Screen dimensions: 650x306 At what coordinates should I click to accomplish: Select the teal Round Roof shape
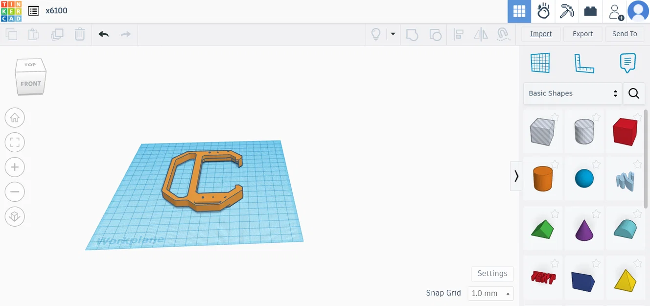click(x=625, y=229)
